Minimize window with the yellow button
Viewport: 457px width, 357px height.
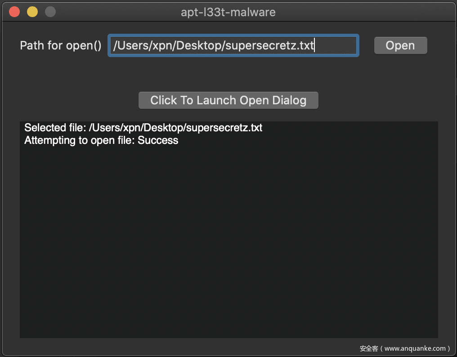click(32, 12)
